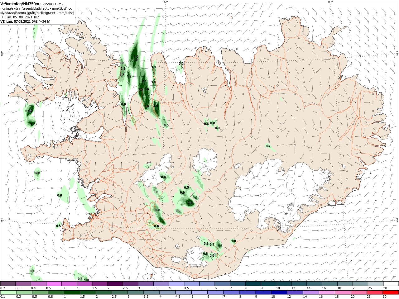This screenshot has height=299, width=399.
Task: Click the red-pink 25–30 swatch in lower legend row
Action: [375, 292]
